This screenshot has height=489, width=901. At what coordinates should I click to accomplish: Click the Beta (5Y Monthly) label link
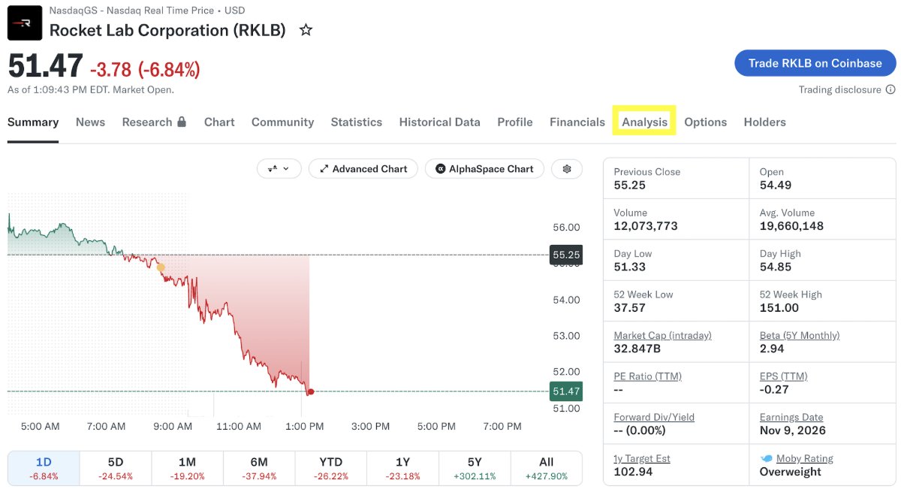click(800, 336)
